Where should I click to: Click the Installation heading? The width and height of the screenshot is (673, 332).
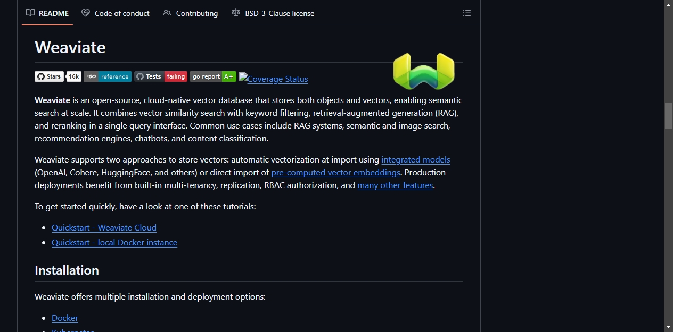[67, 270]
